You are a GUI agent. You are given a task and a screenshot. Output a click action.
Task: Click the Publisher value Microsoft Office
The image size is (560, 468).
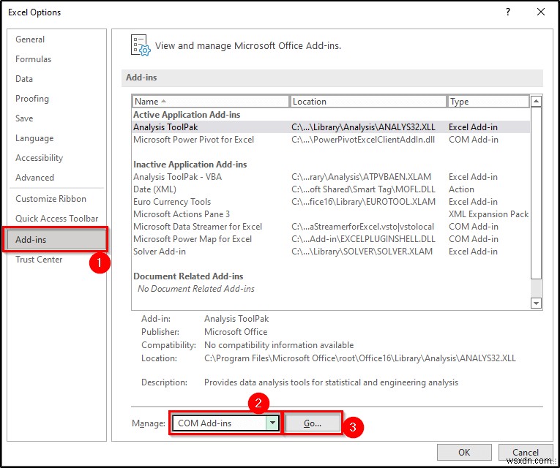[x=236, y=332]
